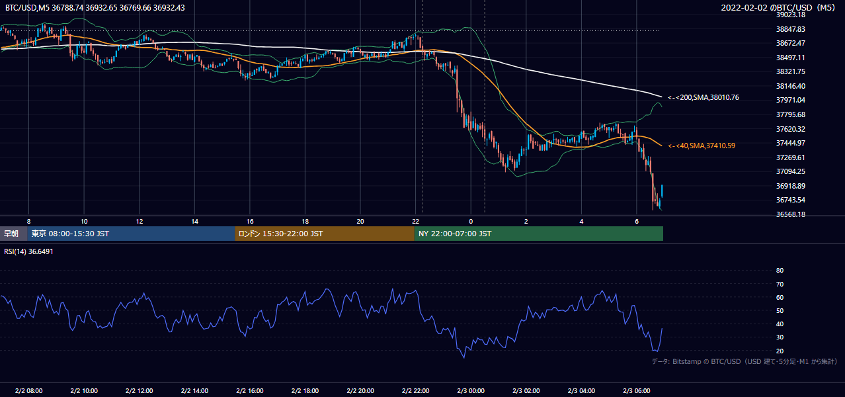Viewport: 845px width, 397px height.
Task: Click price axis label 37444.97
Action: 791,143
